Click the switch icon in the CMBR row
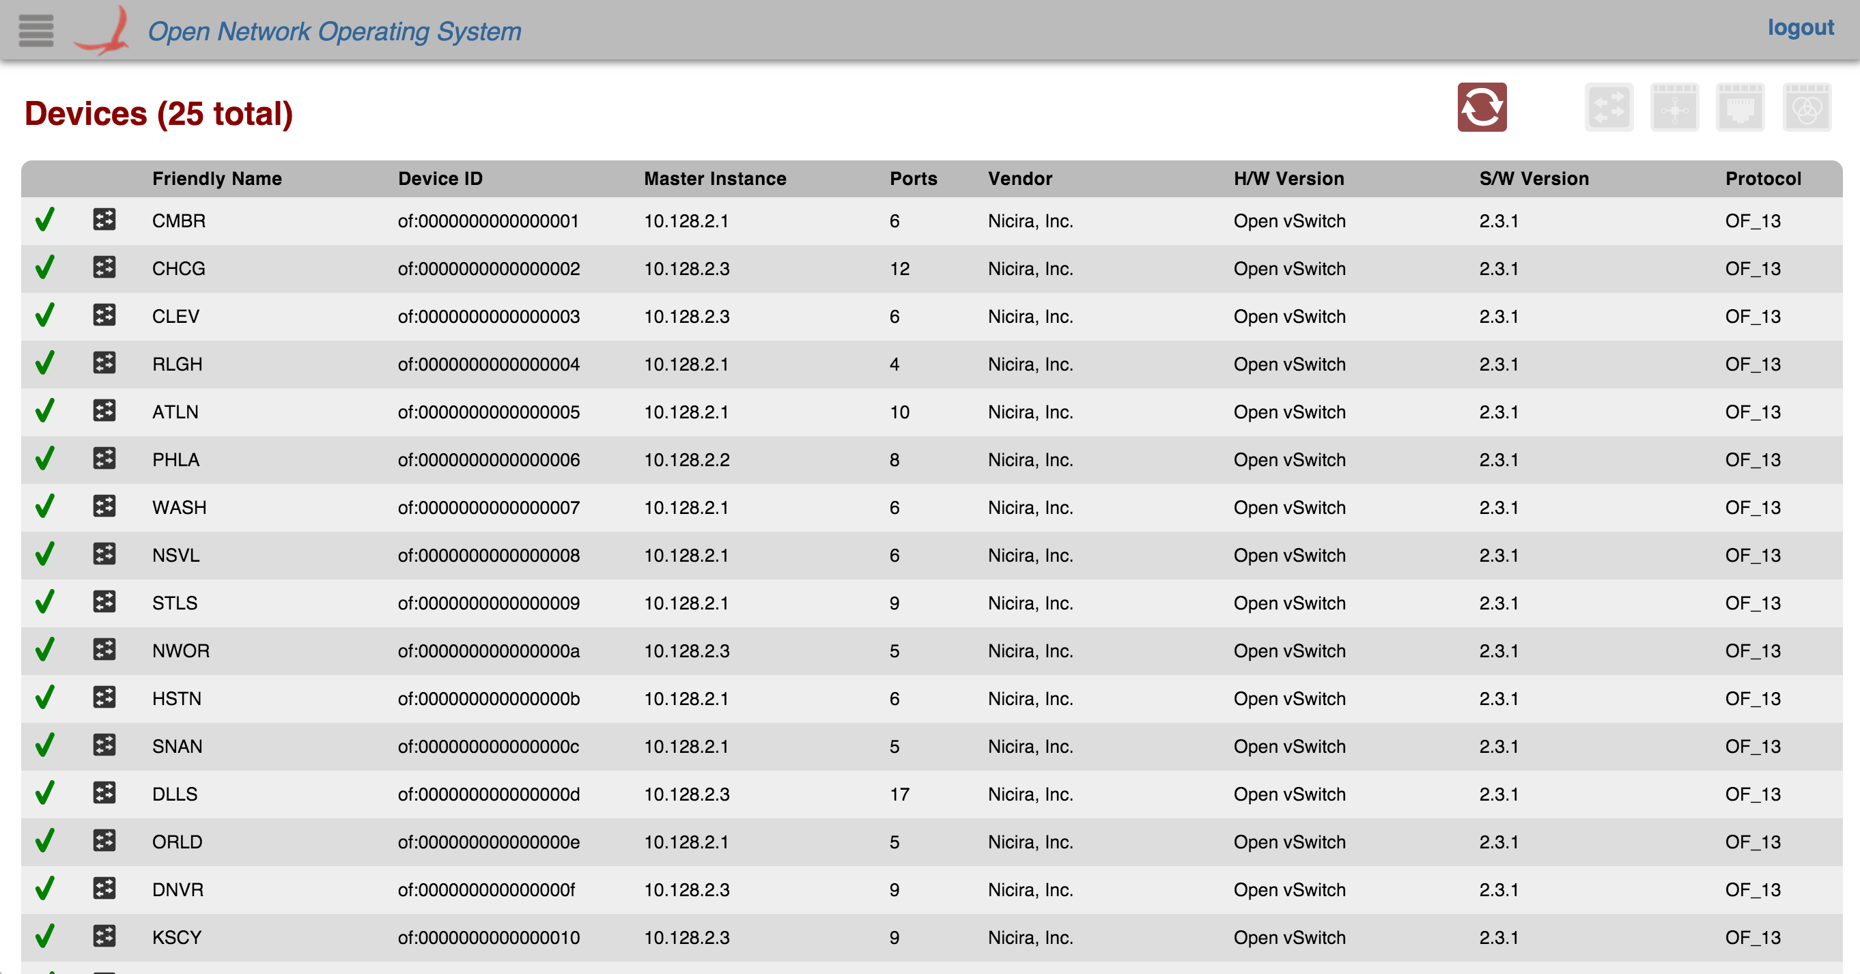The height and width of the screenshot is (974, 1860). (104, 220)
